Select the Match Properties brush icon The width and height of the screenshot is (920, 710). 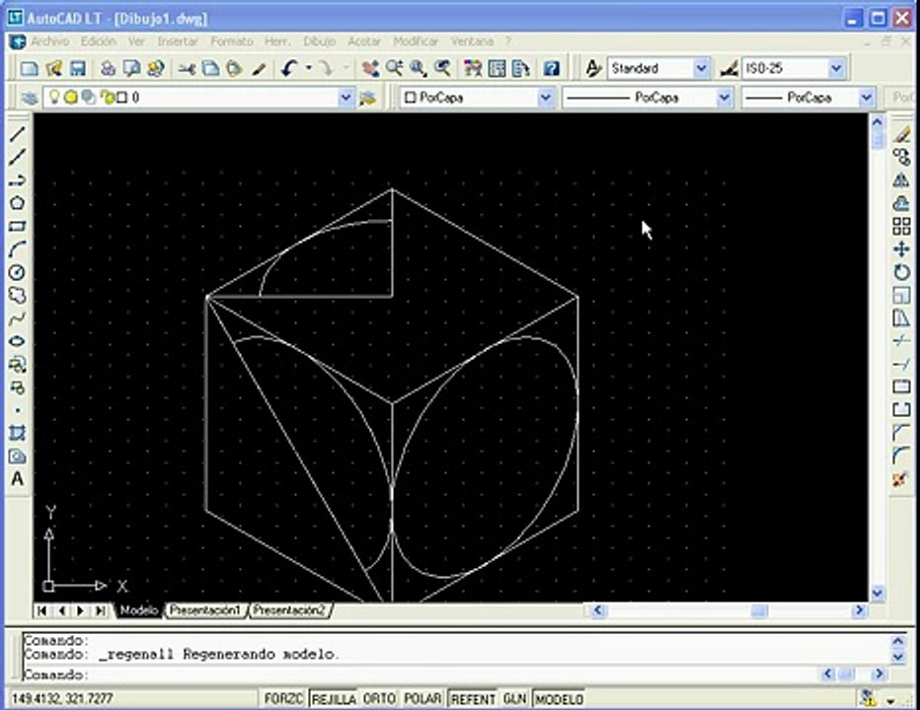coord(259,69)
